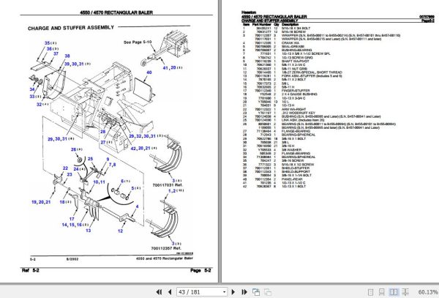Click the greyed-out go to next view icon
Screen dimensions: 439x298
(267, 292)
